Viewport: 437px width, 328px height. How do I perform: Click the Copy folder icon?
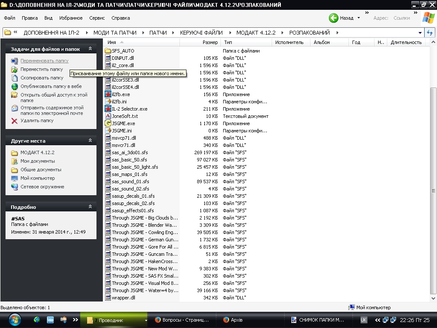pyautogui.click(x=15, y=78)
